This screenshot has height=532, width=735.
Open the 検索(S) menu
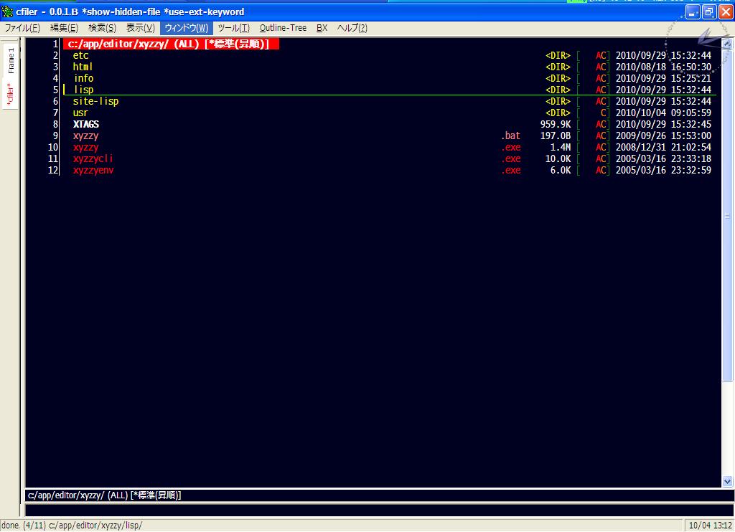click(x=102, y=28)
